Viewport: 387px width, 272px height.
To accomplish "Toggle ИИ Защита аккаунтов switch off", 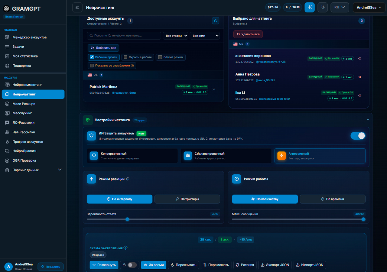I will 358,136.
